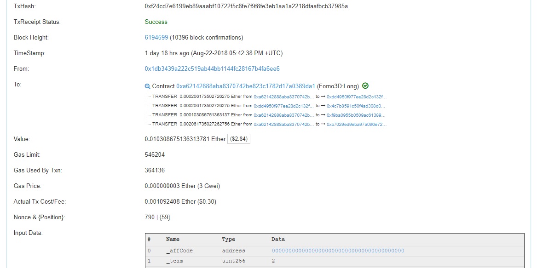Click the green Success status text
Viewport: 537px width, 268px height.
pos(156,22)
